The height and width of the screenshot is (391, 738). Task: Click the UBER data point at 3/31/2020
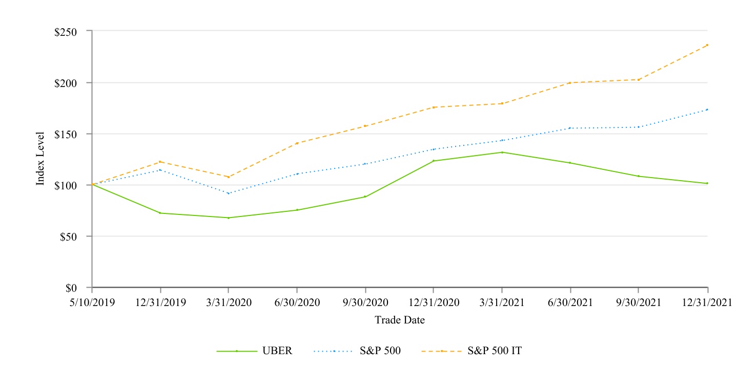click(229, 218)
